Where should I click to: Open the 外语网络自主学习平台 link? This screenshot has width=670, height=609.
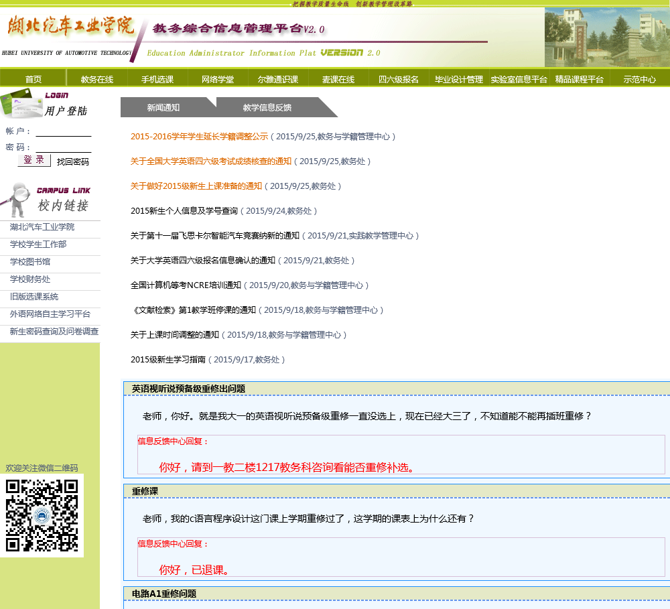tap(50, 314)
